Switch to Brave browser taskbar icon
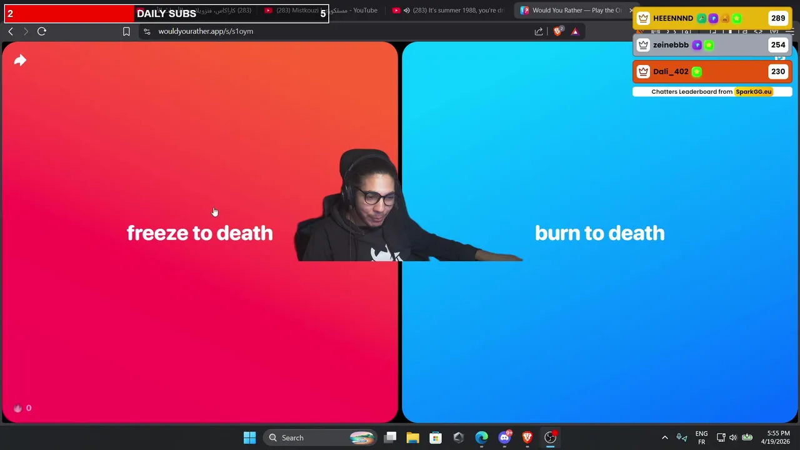Screen dimensions: 800x450 tap(527, 437)
